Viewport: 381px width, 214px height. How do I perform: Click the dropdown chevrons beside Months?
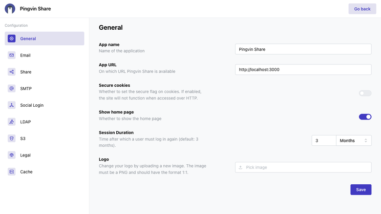tap(366, 140)
